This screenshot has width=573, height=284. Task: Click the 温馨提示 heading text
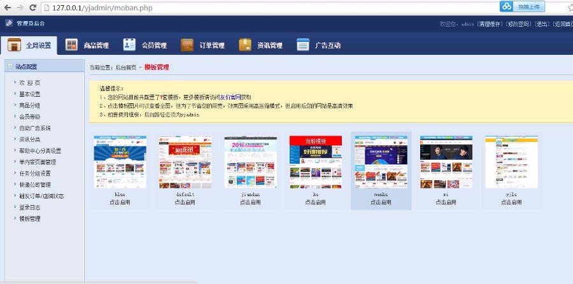click(x=112, y=89)
